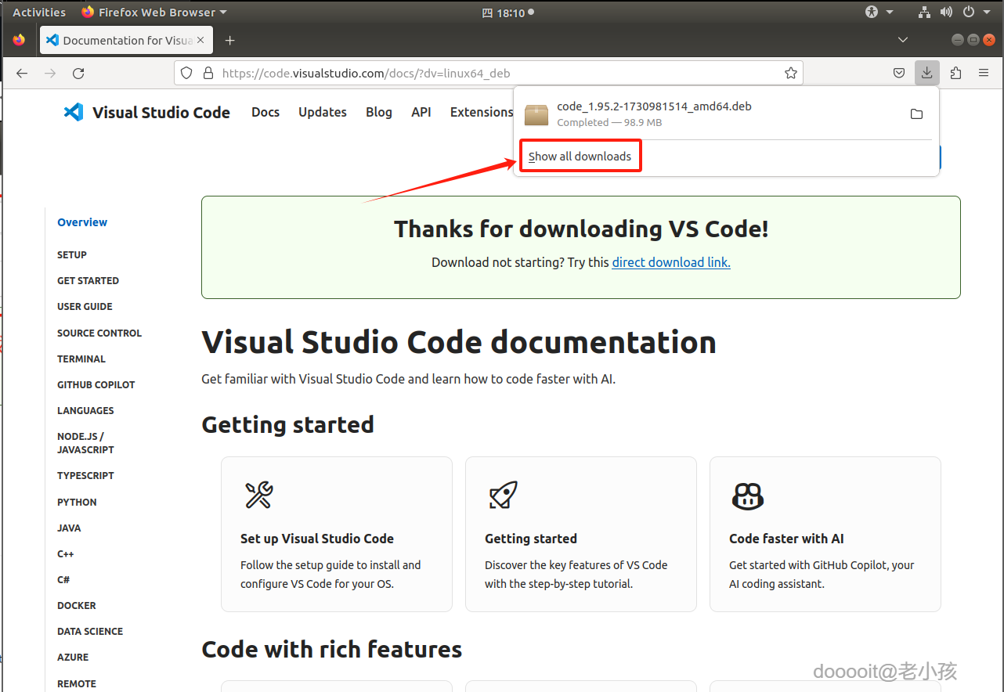Viewport: 1004px width, 692px height.
Task: Select Blog in the top navigation
Action: [x=379, y=112]
